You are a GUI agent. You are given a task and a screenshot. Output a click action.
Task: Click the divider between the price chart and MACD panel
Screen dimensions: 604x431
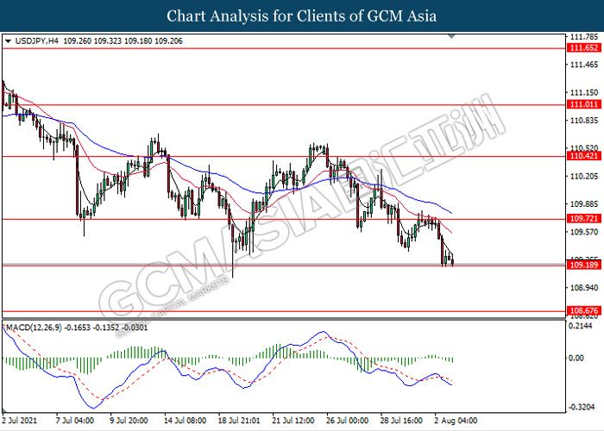(x=284, y=319)
